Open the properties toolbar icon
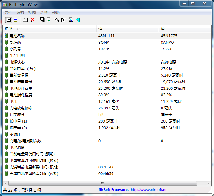This screenshot has width=214, height=196. click(63, 20)
